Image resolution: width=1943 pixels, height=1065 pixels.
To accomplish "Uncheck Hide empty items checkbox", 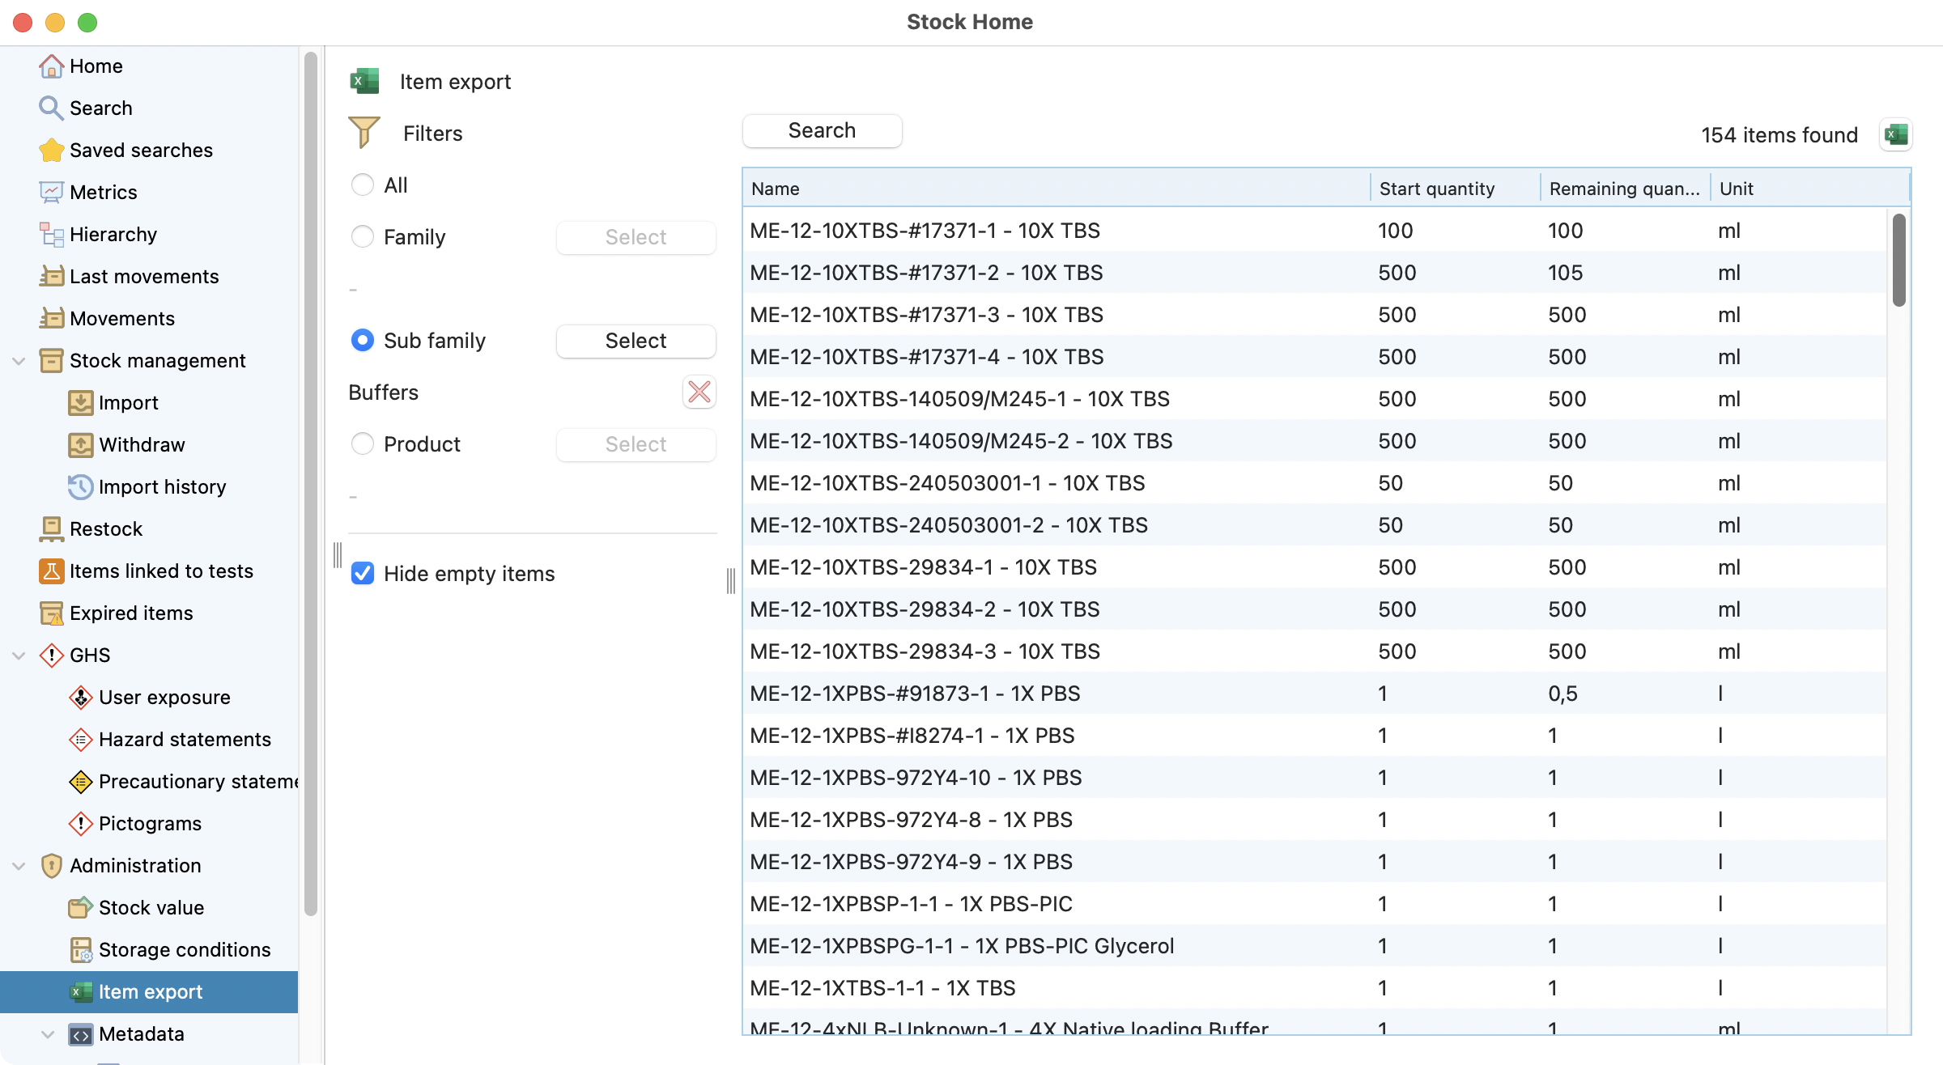I will [363, 574].
